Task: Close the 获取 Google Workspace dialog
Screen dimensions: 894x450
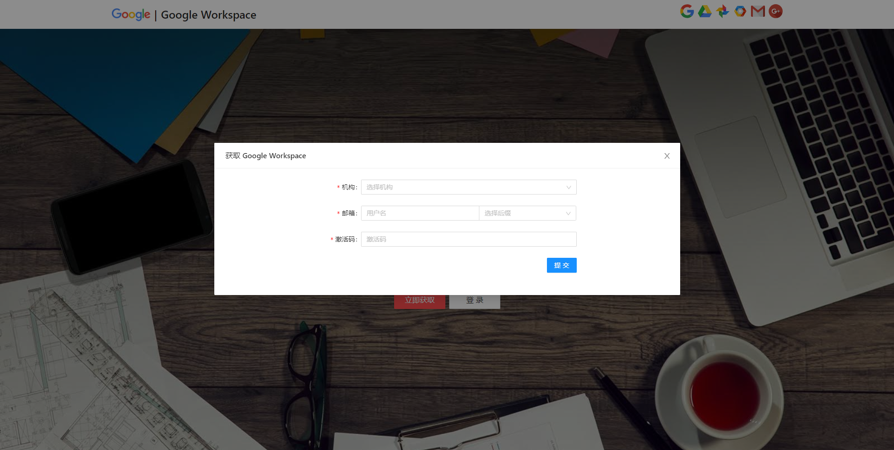Action: (667, 156)
